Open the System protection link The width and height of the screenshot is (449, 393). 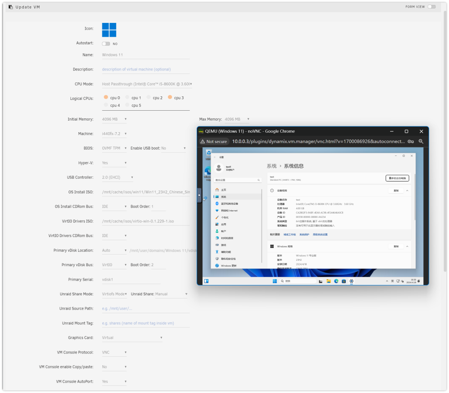(304, 235)
